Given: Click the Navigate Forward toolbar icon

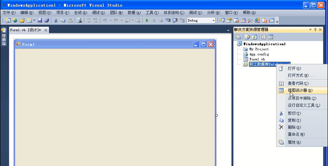Looking at the screenshot, I should [138, 21].
